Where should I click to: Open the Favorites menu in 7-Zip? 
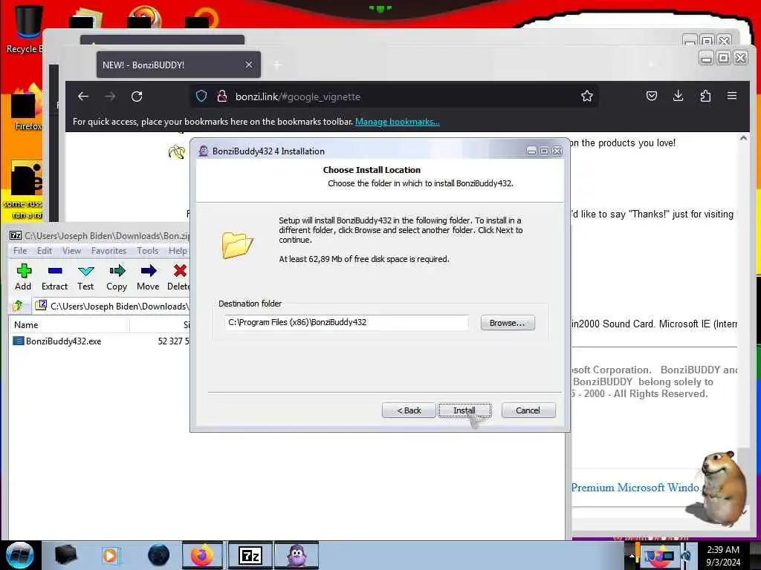(109, 251)
